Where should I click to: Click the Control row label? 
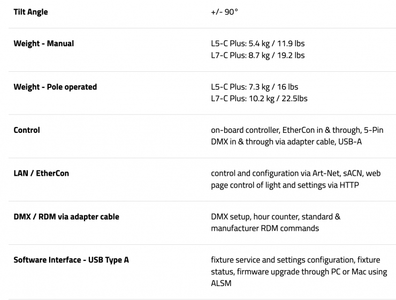(x=27, y=130)
